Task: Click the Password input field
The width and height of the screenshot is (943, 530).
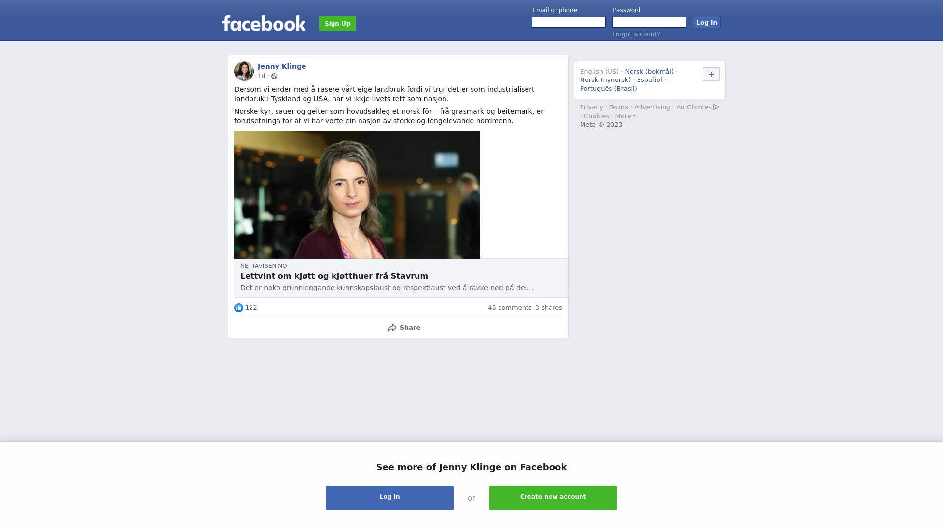Action: 649,23
